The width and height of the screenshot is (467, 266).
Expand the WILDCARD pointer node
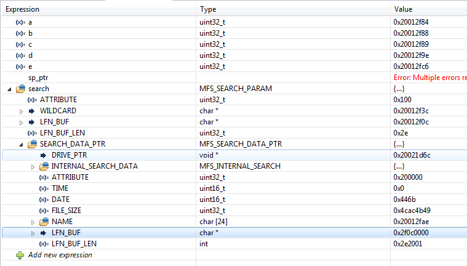(x=21, y=111)
